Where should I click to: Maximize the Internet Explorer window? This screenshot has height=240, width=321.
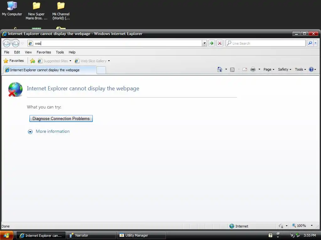click(x=304, y=34)
